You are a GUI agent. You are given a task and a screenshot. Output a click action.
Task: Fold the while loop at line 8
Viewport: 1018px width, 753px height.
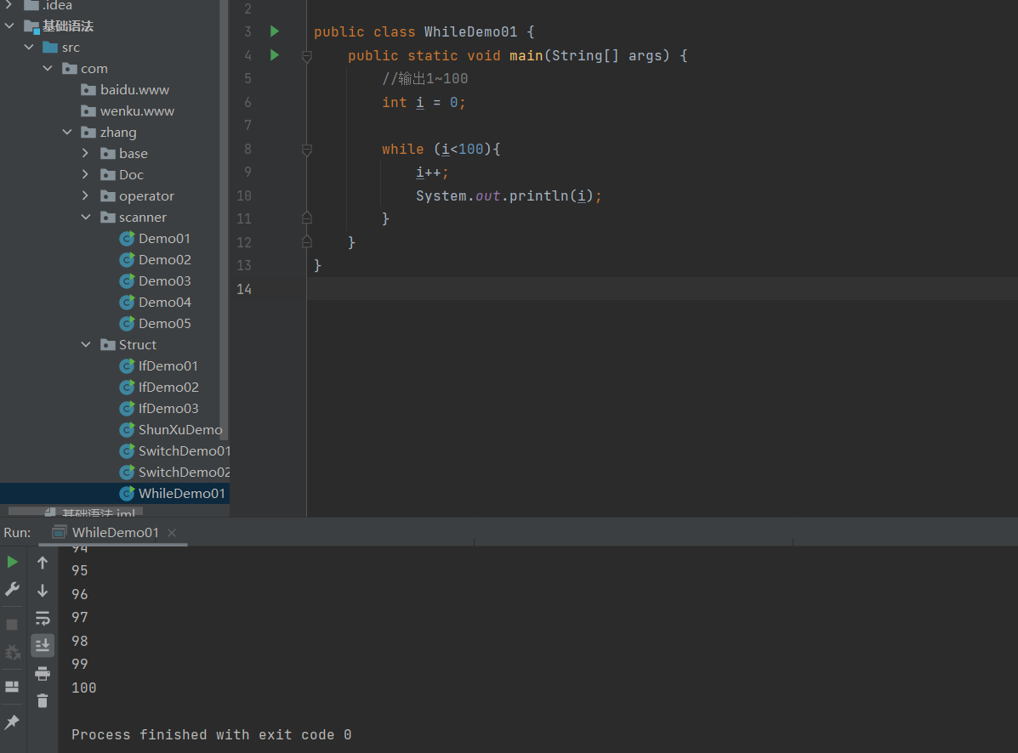pos(307,150)
